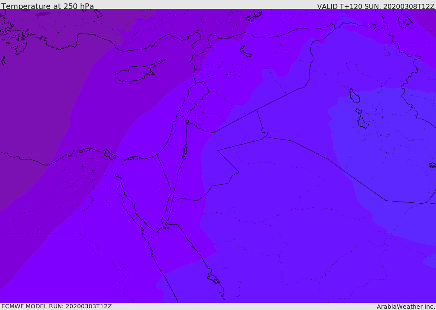Screen dimensions: 436x310
Task: Click the Dead Sea outline
Action: (x=185, y=150)
